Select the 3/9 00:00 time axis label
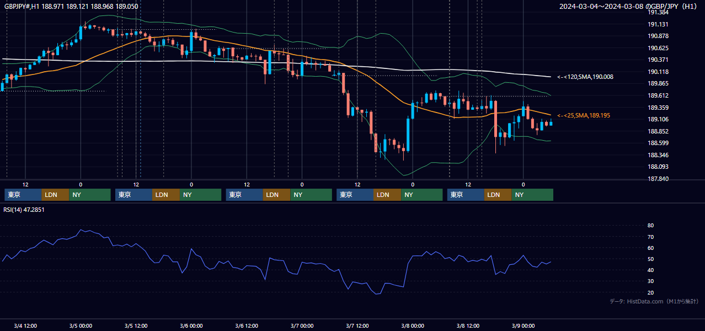Image resolution: width=705 pixels, height=331 pixels. [523, 325]
